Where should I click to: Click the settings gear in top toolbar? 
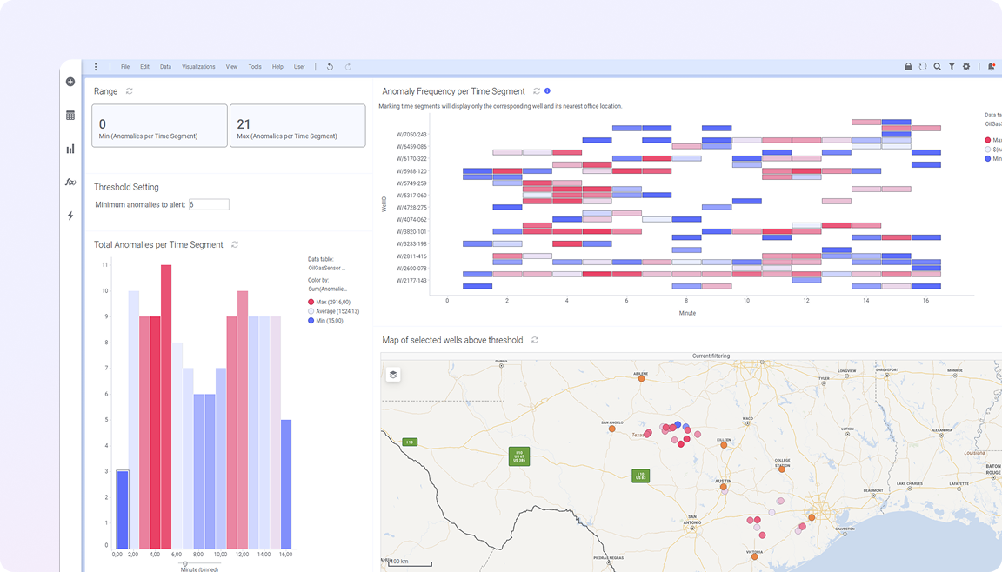point(966,67)
